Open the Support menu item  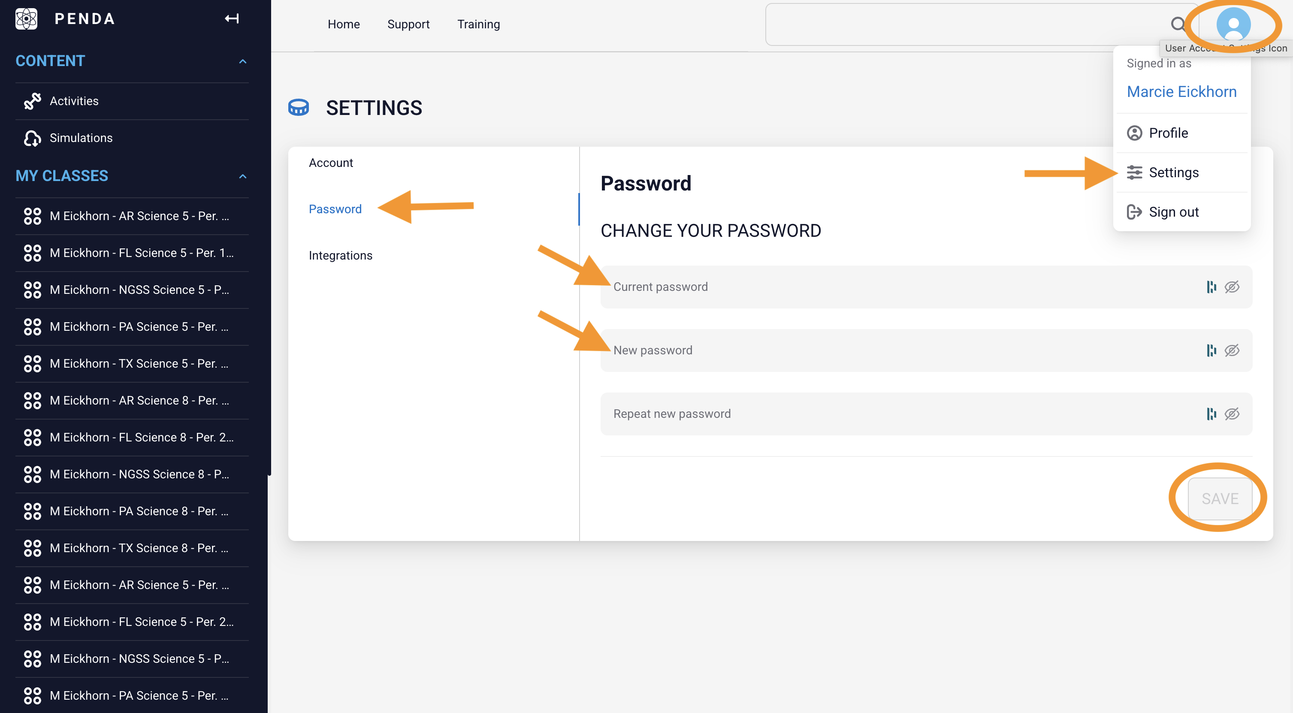click(x=408, y=24)
